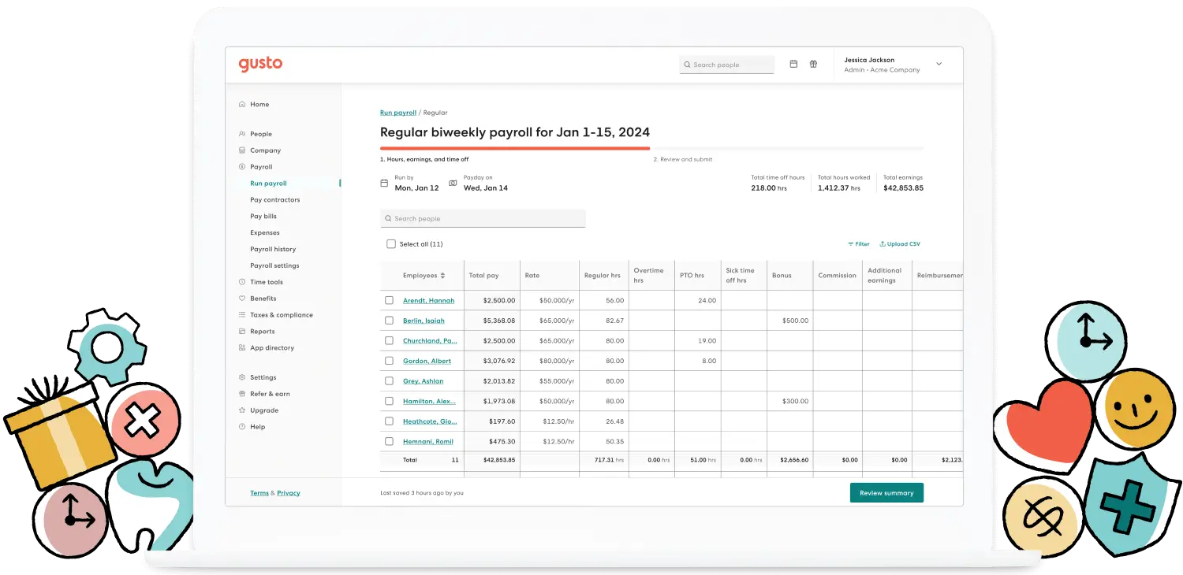Click the gusto logo
Screen dimensions: 1183x575
point(260,64)
